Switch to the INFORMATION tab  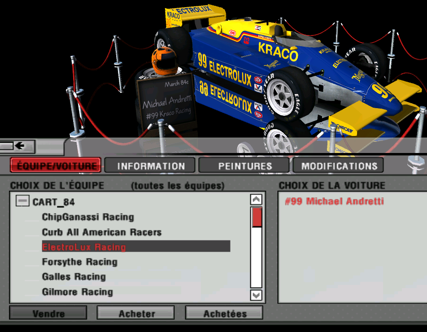150,165
